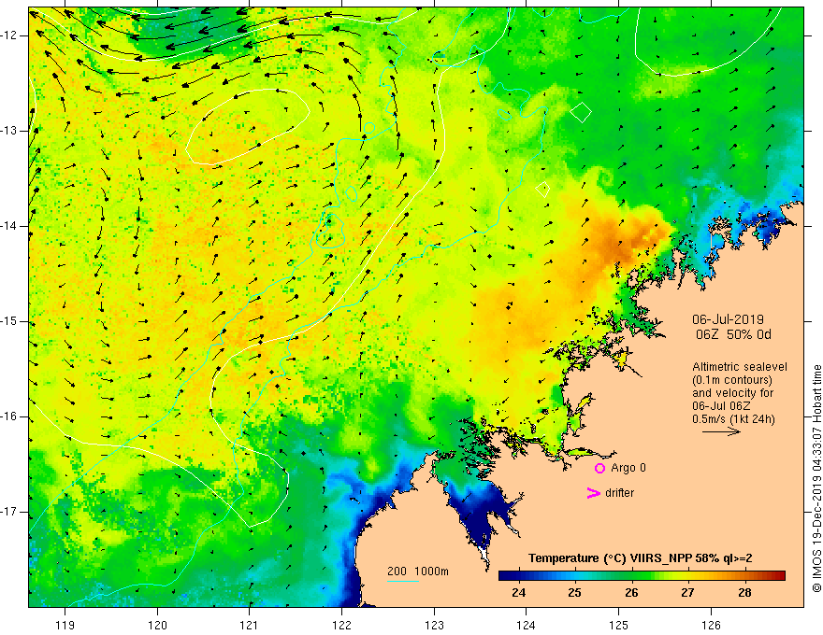Screen dimensions: 823x635
Task: Click longitude axis label 125
Action: point(619,625)
